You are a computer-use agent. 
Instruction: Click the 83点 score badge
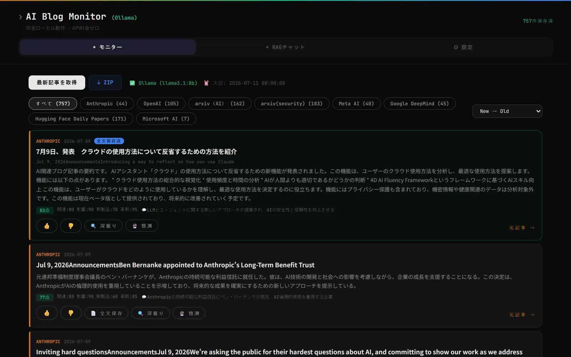[45, 210]
